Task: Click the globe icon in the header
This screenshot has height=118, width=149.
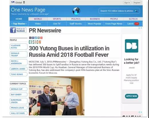Action: coord(76,11)
